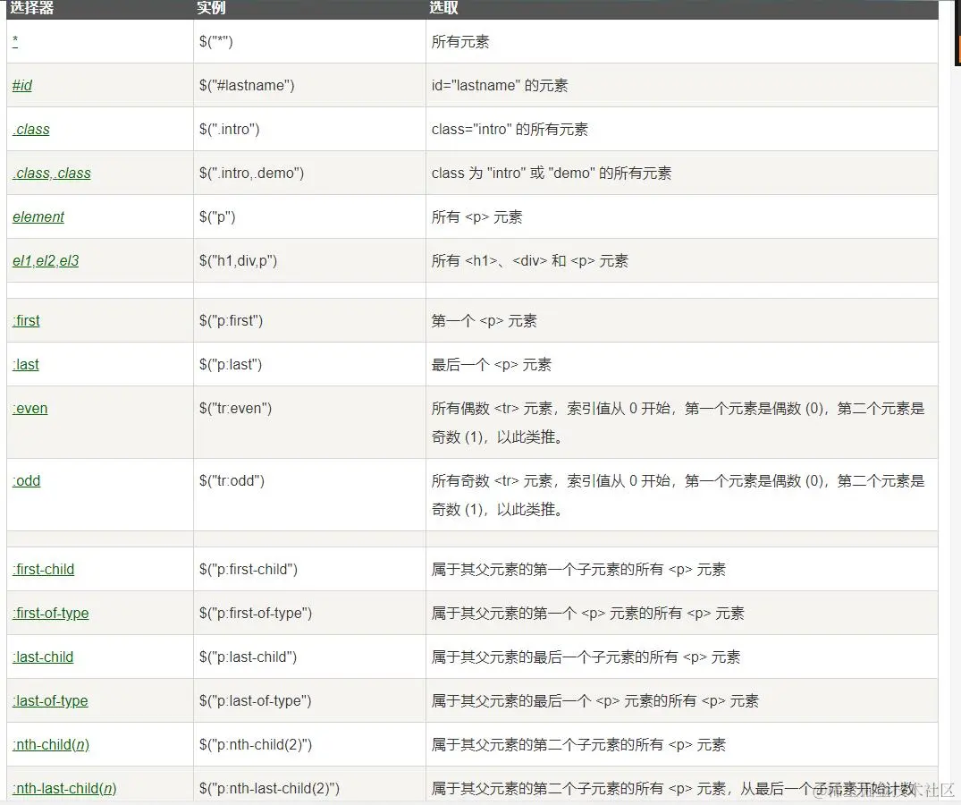Open the :nth-child(n) selector reference
The width and height of the screenshot is (961, 805).
point(50,744)
